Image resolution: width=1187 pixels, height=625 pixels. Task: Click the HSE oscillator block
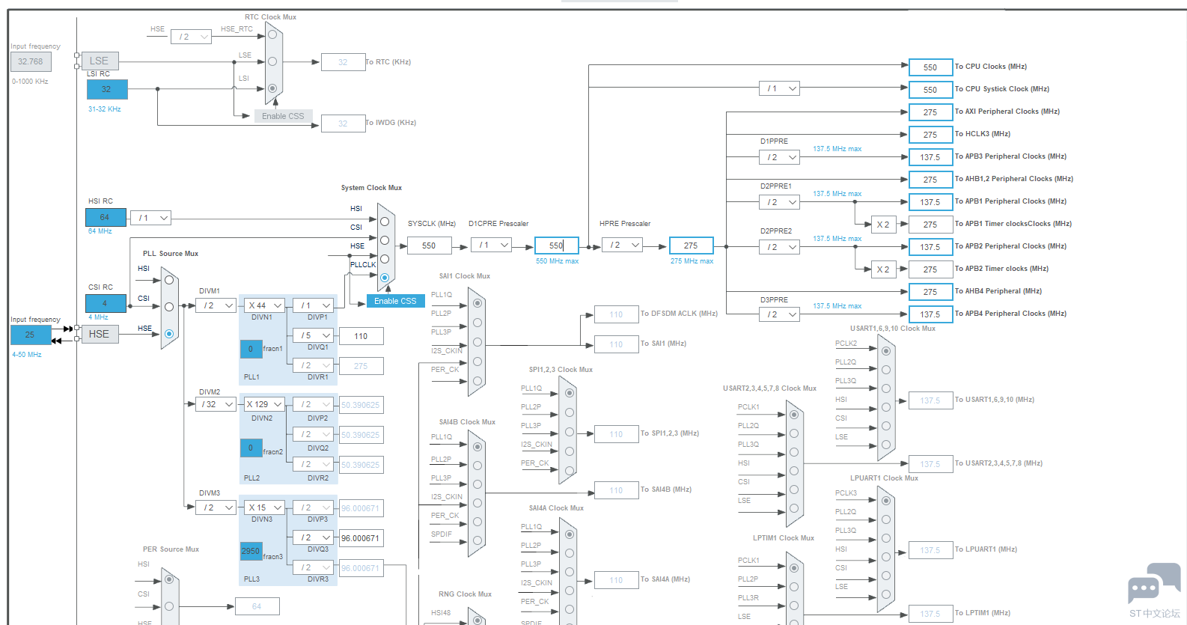pos(100,334)
